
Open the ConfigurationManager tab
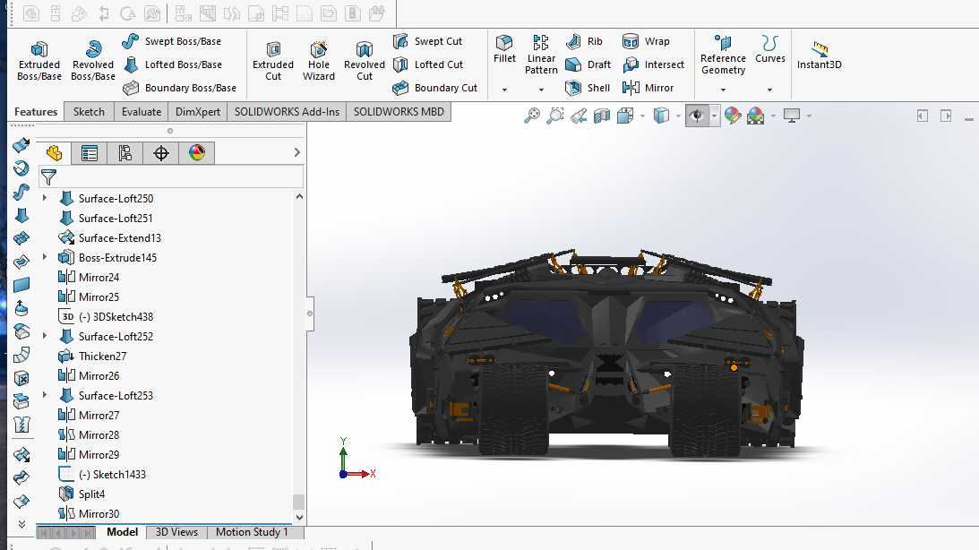coord(125,153)
